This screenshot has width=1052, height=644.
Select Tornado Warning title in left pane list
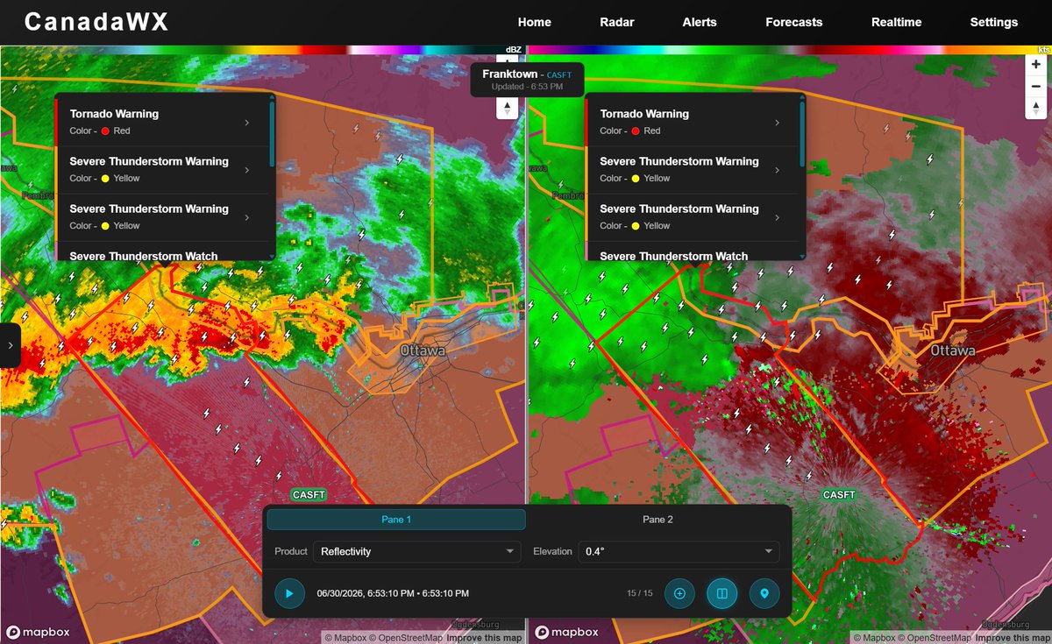[114, 114]
